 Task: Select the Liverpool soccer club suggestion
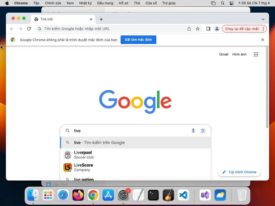(135, 155)
